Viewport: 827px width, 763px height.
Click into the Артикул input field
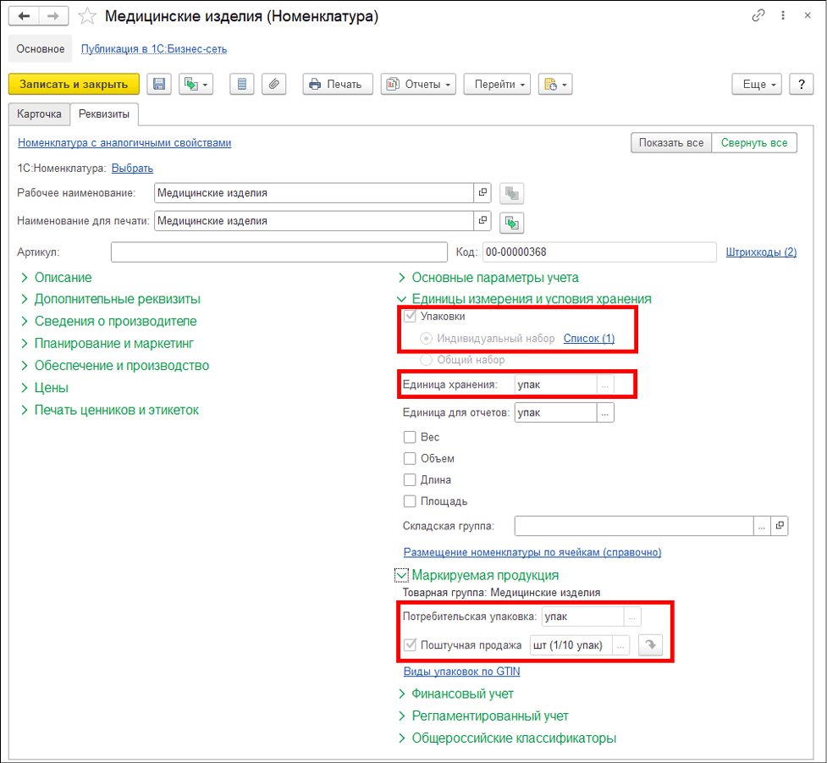click(x=278, y=252)
